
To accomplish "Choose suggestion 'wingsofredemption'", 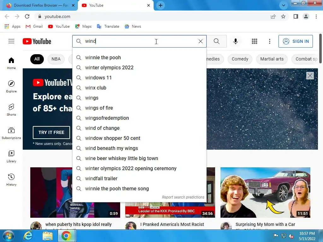I will 139,118.
